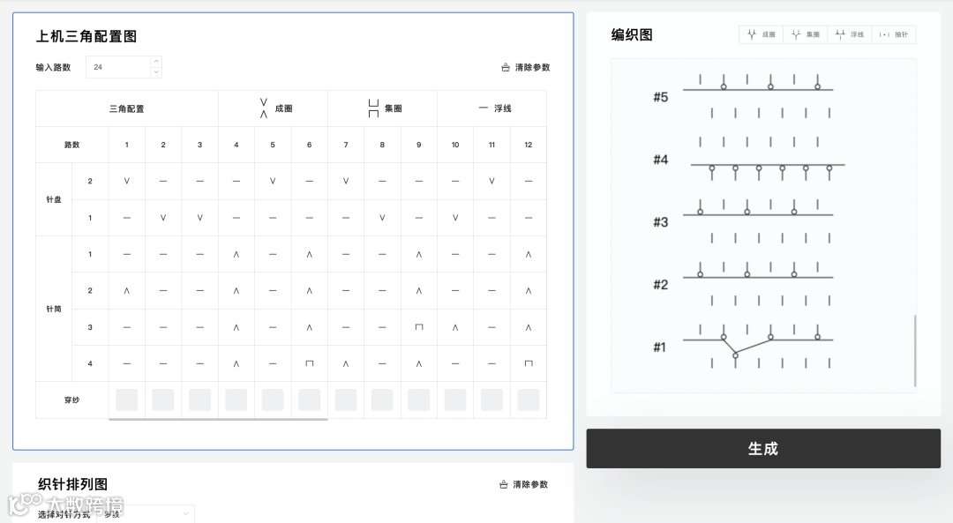Click the 路数 column header 8
Viewport: 953px width, 523px height.
tap(382, 145)
